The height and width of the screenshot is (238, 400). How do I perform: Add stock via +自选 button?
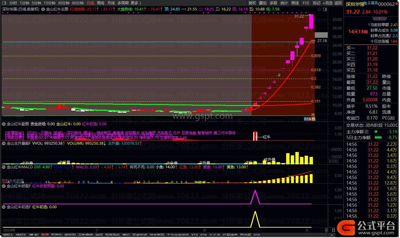(x=327, y=3)
